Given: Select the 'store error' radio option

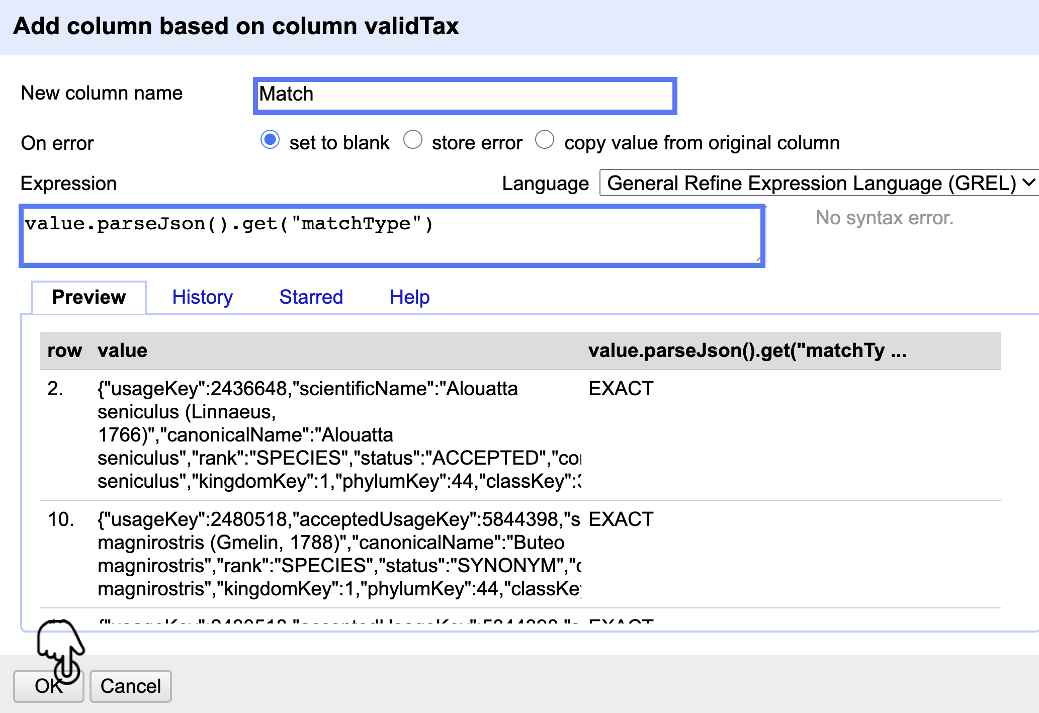Looking at the screenshot, I should click(413, 140).
